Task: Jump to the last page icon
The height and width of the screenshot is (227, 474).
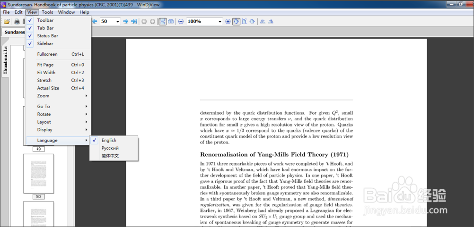Action: point(134,21)
